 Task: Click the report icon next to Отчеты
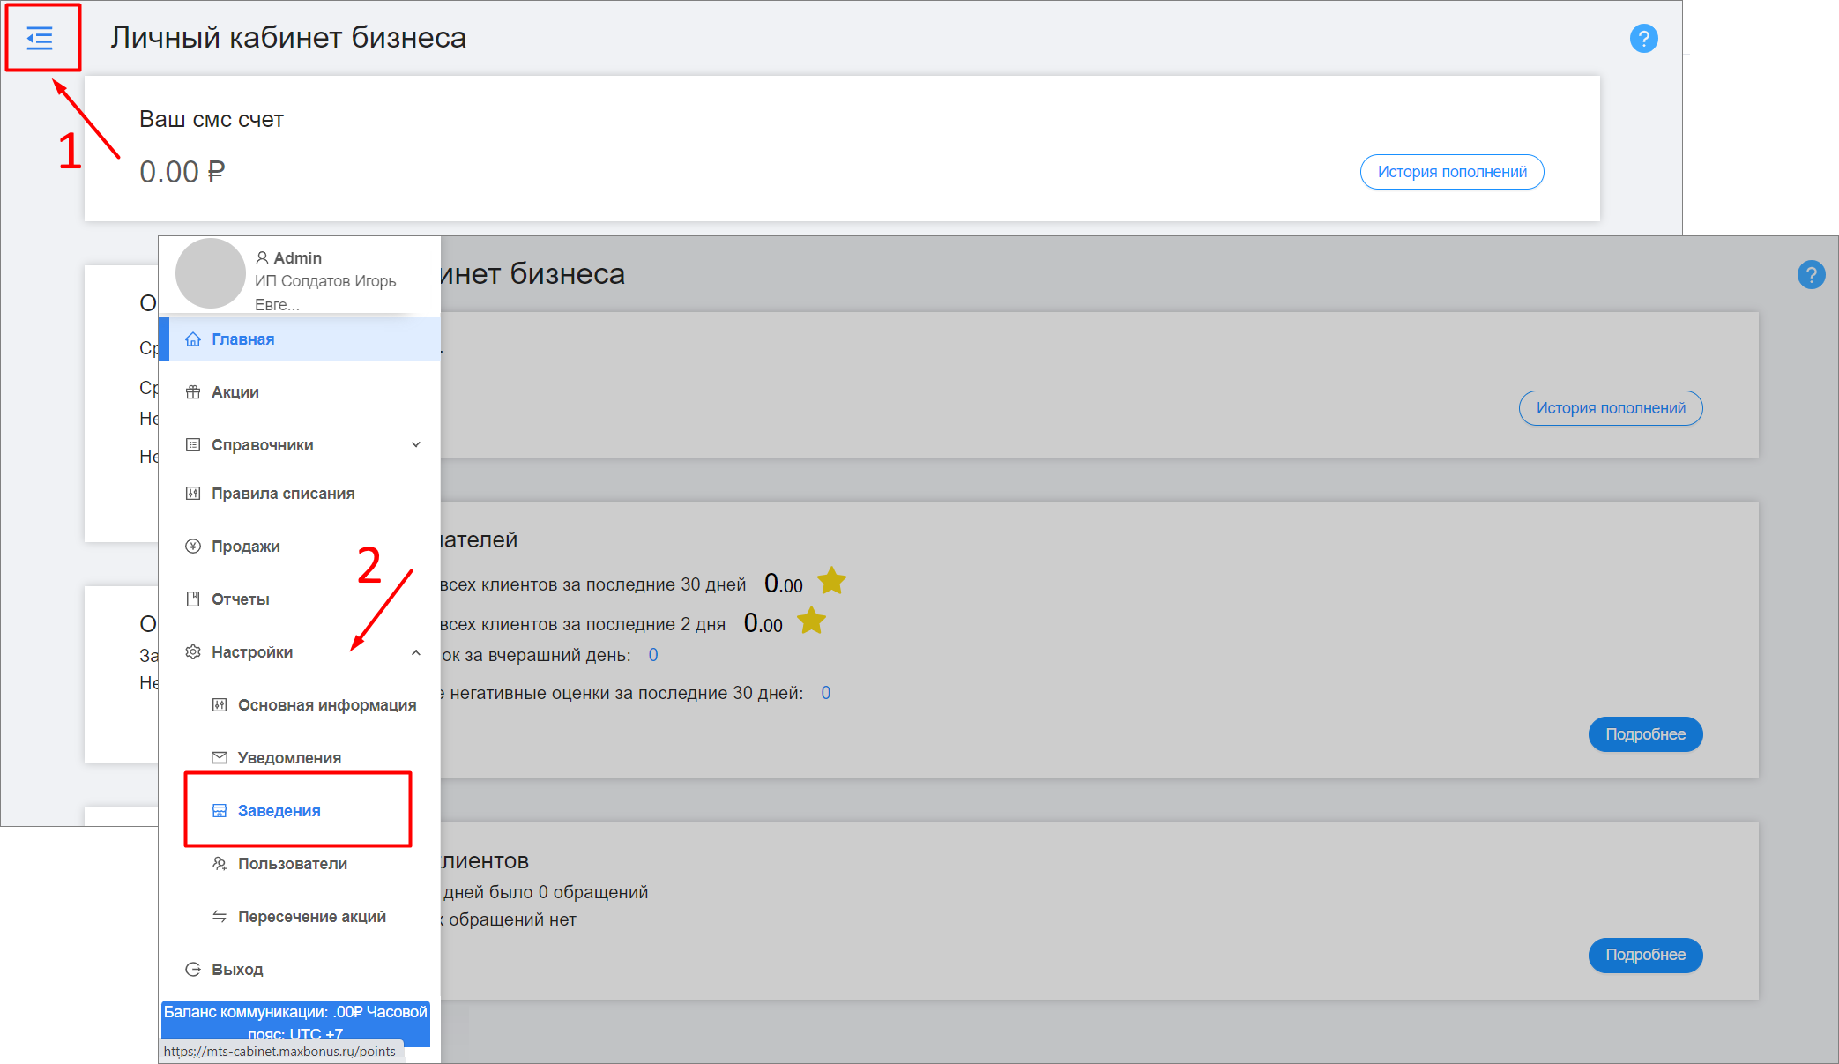point(193,599)
